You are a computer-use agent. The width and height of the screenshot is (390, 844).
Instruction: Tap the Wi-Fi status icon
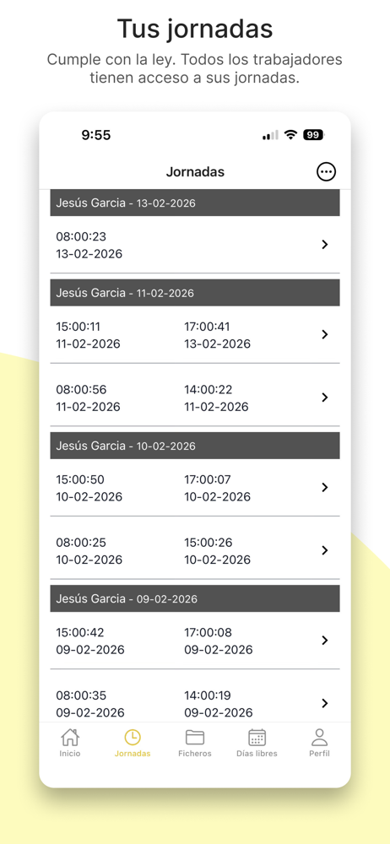click(x=291, y=135)
